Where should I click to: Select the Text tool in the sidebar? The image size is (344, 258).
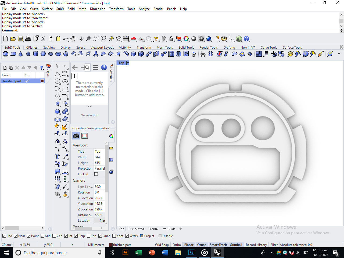[58, 156]
